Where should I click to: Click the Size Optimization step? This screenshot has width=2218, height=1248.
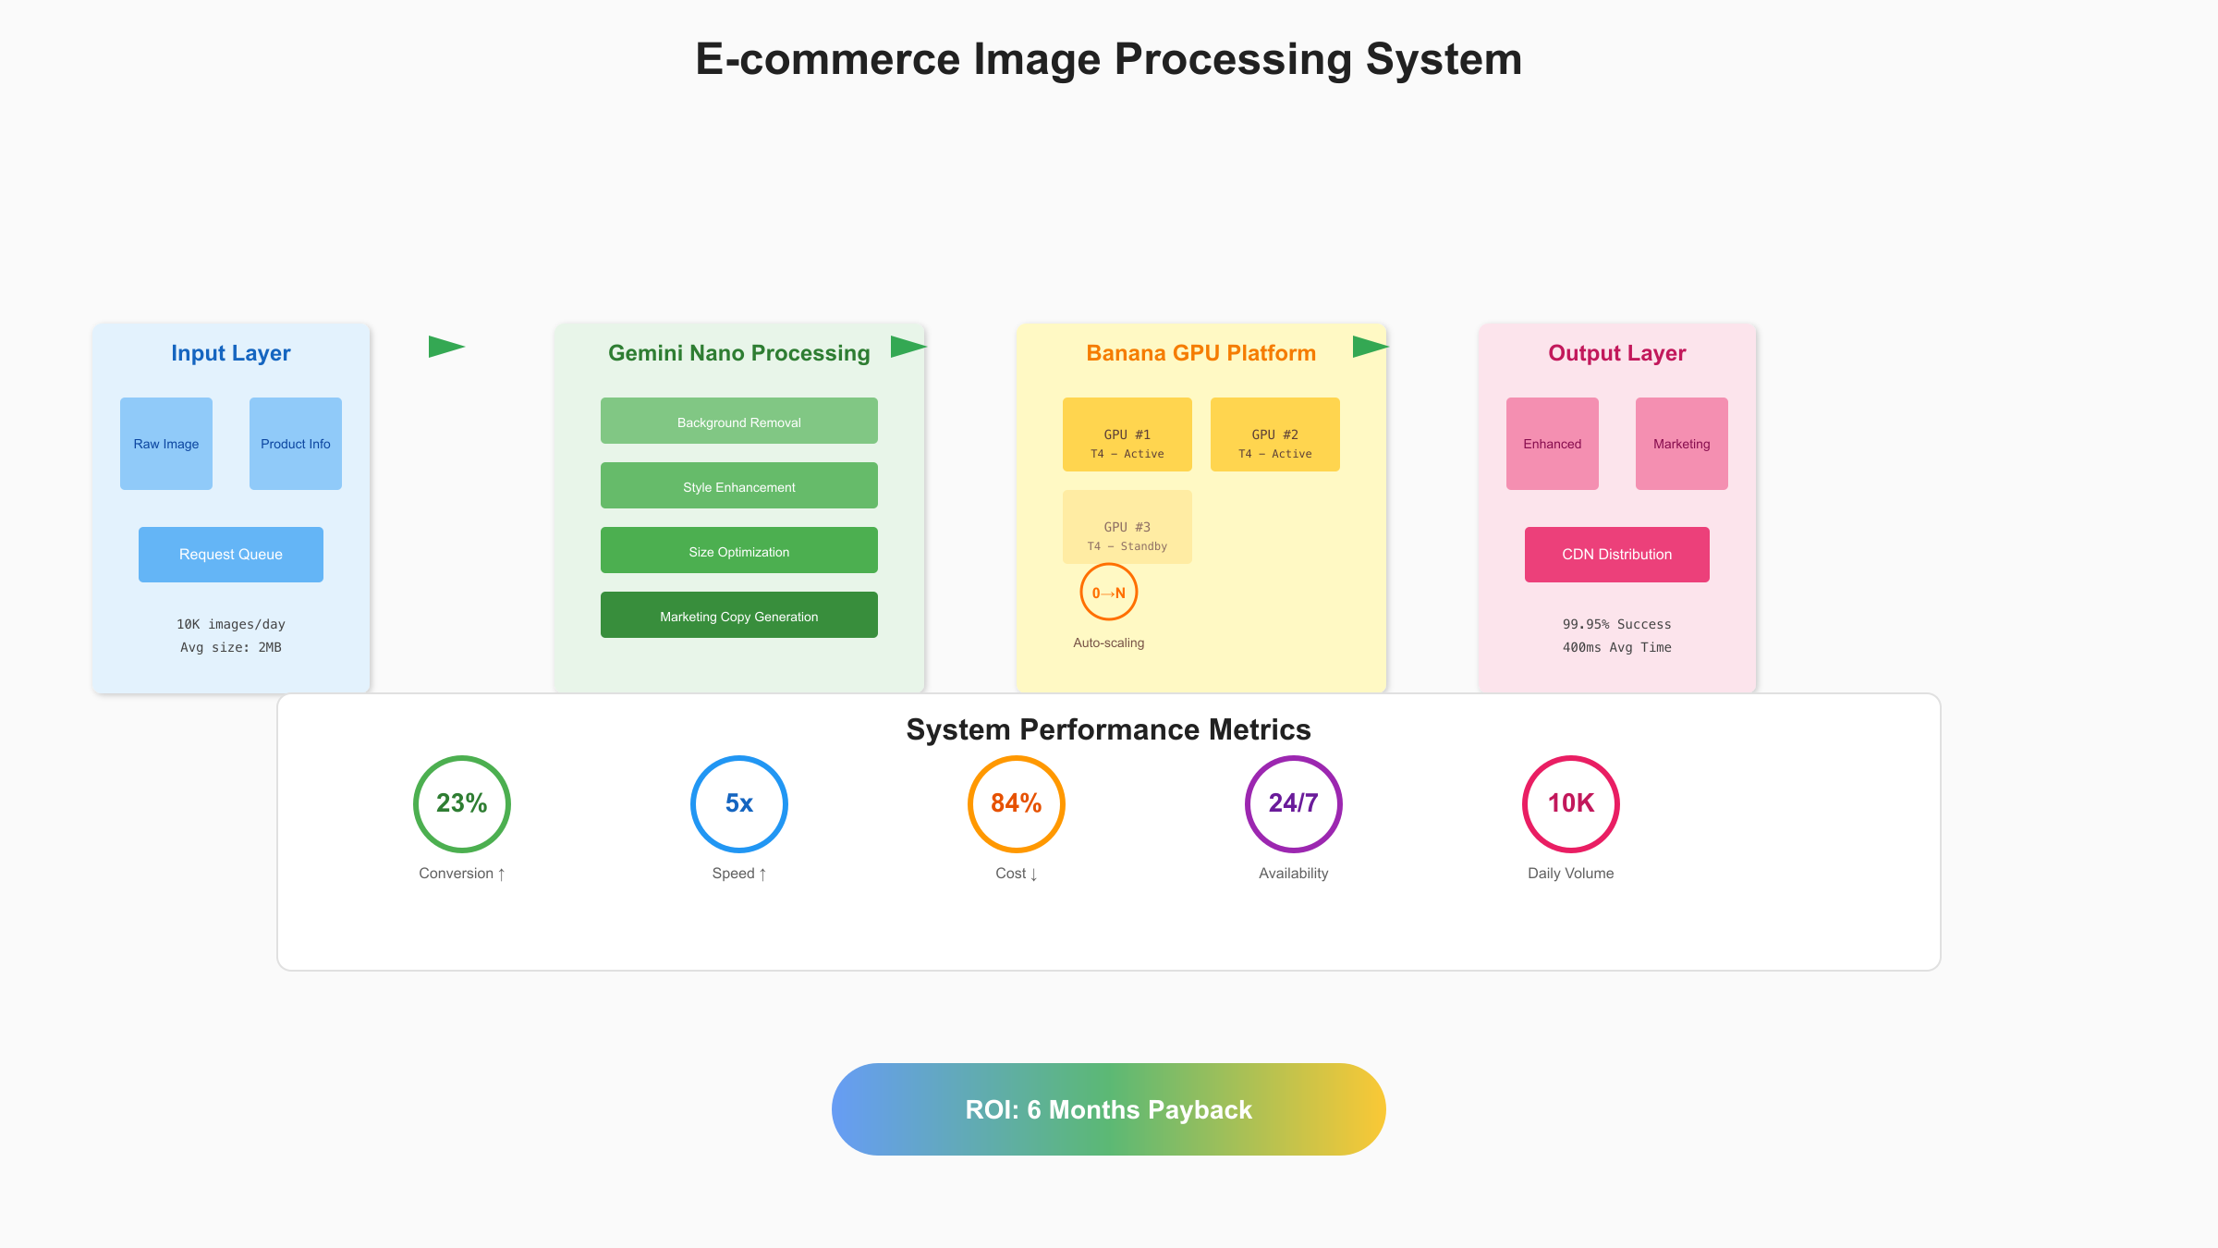(x=739, y=550)
